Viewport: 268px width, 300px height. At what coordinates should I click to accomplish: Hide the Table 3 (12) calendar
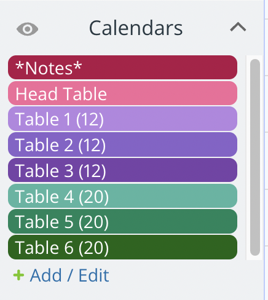pyautogui.click(x=122, y=170)
